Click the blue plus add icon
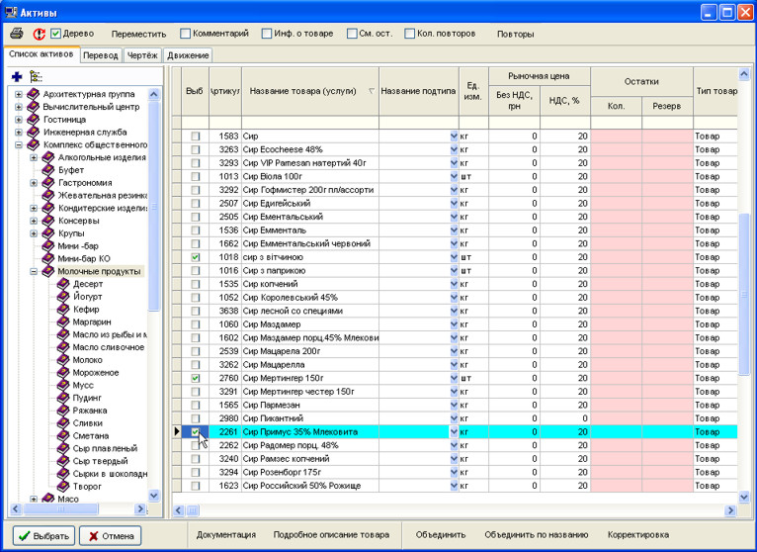The height and width of the screenshot is (552, 757). (17, 76)
